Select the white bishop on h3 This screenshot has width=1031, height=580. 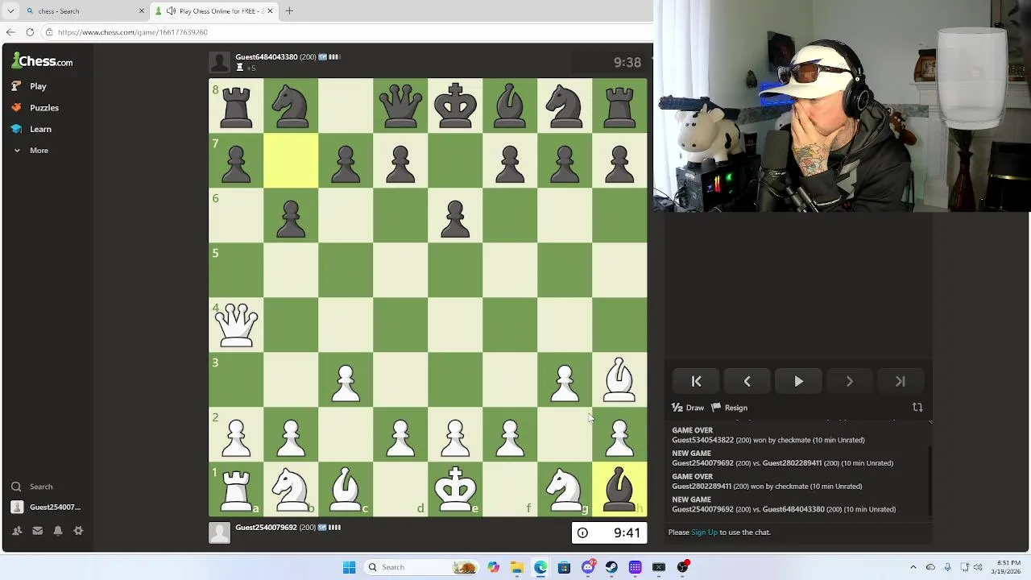[x=619, y=379]
